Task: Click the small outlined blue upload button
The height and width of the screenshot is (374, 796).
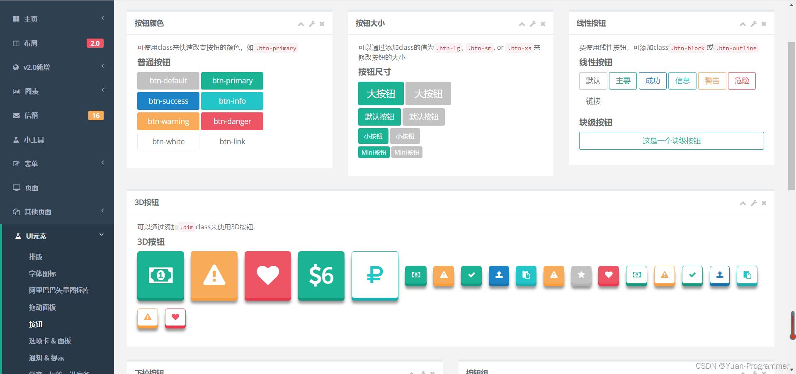Action: 720,275
